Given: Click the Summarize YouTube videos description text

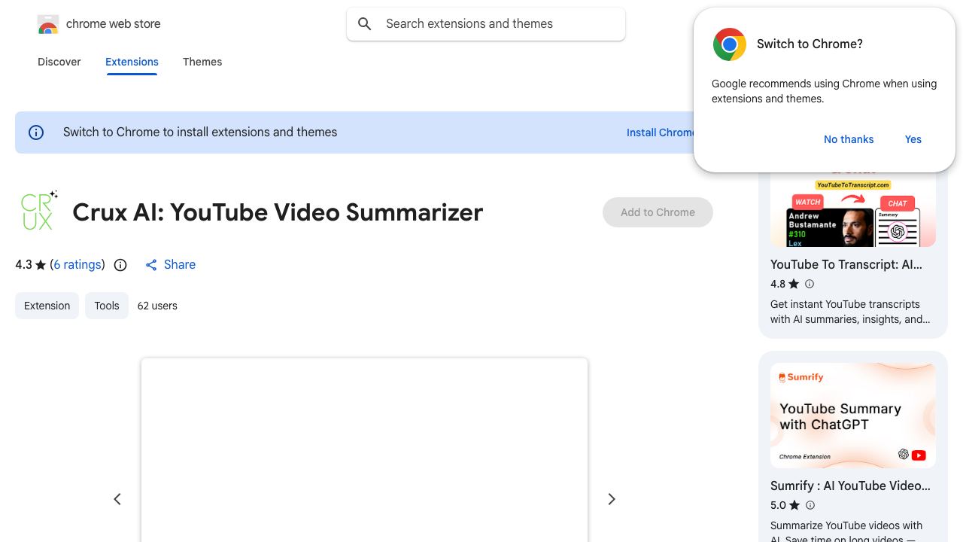Looking at the screenshot, I should coord(846,531).
